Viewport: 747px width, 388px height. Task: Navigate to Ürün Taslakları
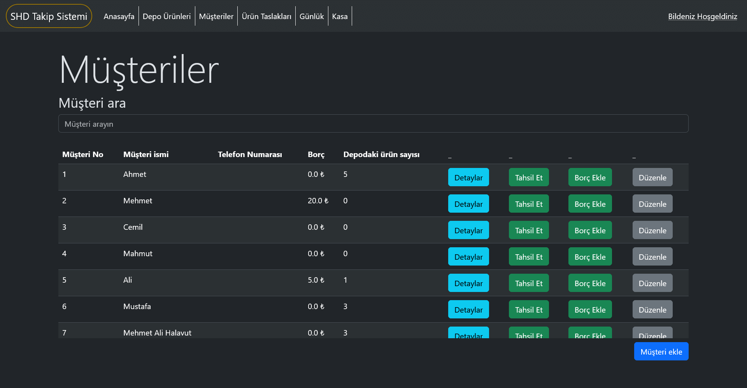[266, 16]
